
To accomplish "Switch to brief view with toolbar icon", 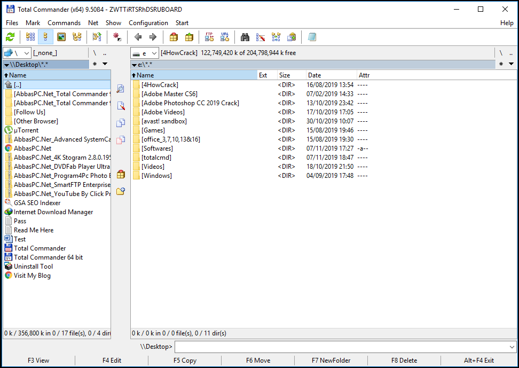I will coord(30,37).
